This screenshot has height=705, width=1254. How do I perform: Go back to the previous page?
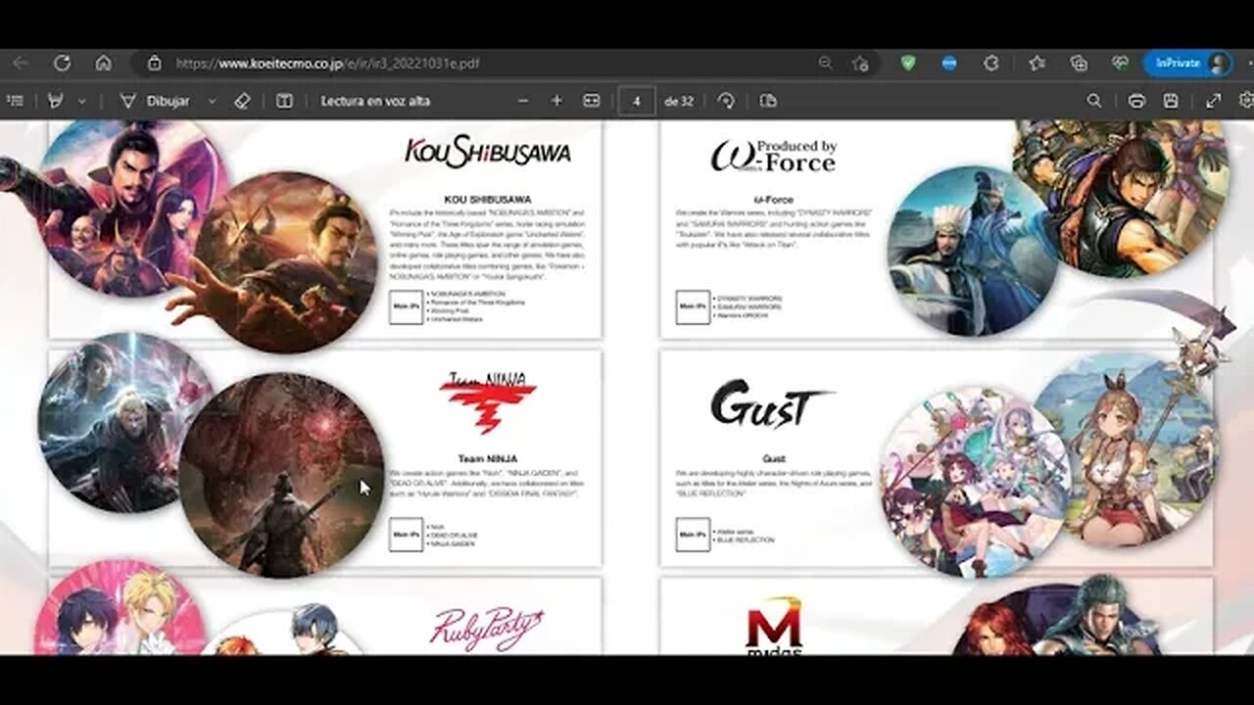pyautogui.click(x=20, y=63)
